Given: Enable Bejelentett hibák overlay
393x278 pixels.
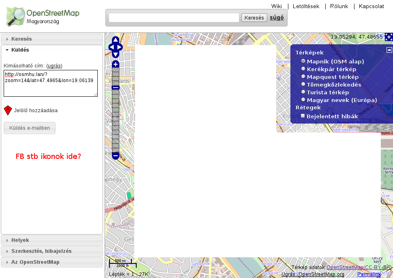Looking at the screenshot, I should 303,116.
